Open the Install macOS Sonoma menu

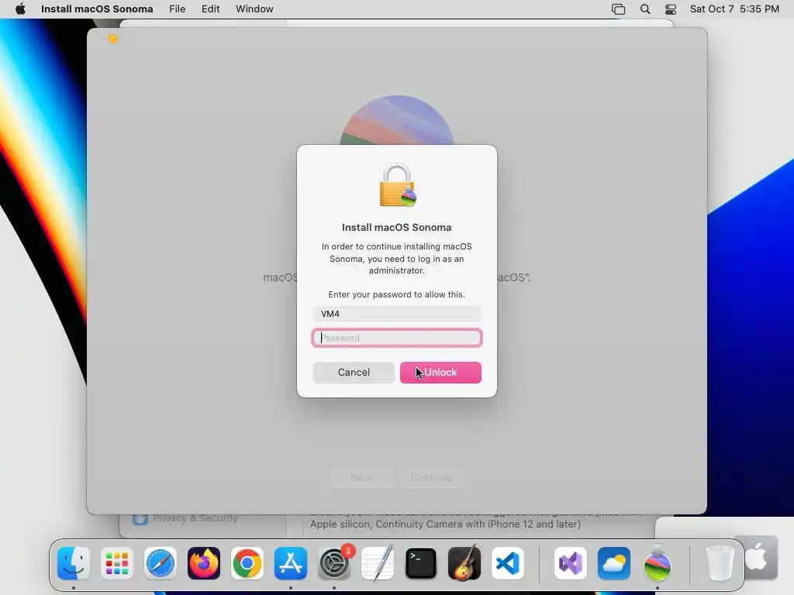click(97, 9)
